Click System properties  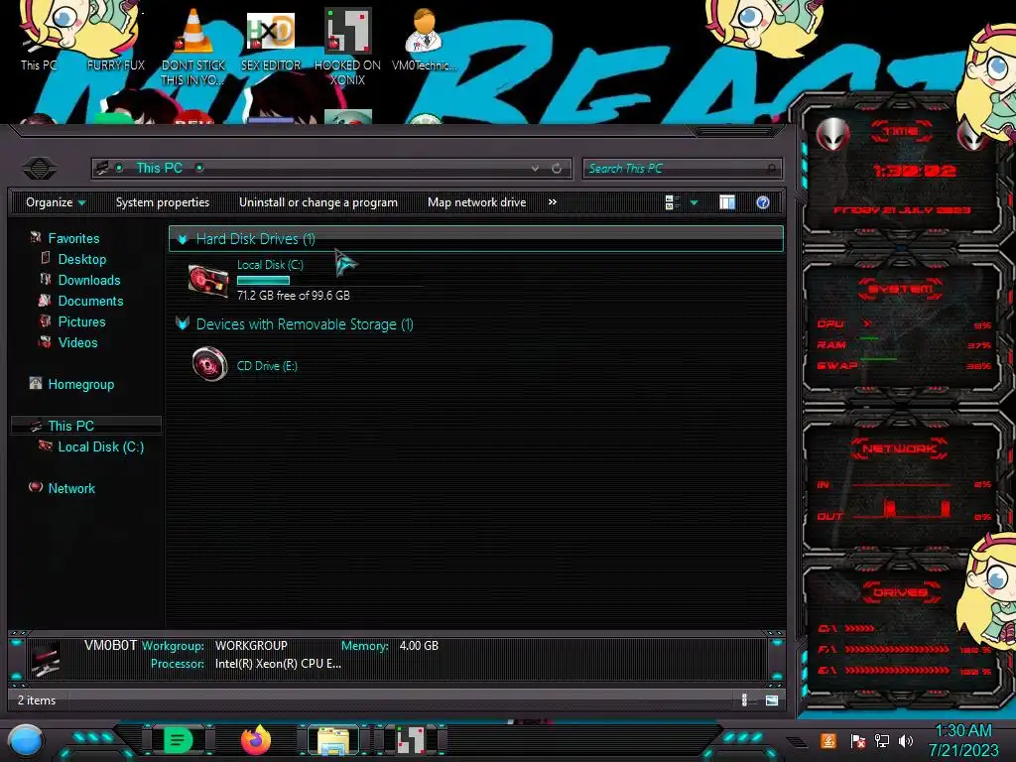[x=163, y=202]
